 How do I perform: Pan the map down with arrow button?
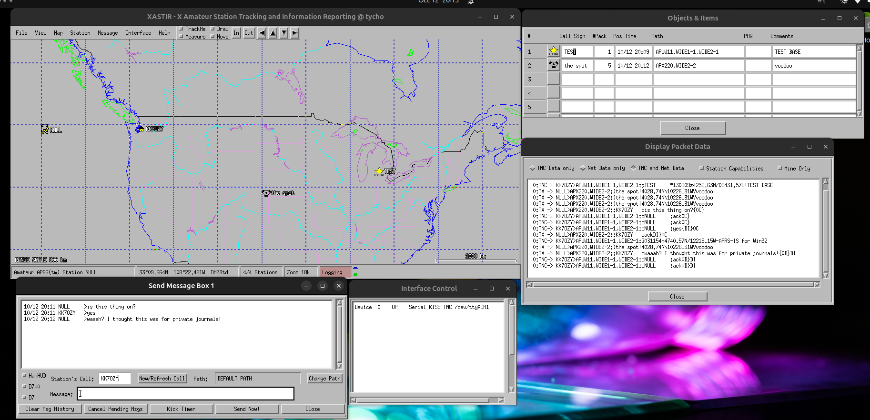284,33
